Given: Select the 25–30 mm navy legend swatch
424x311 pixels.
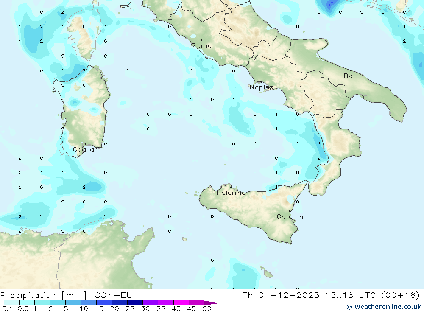Looking at the screenshot, I should 135,303.
